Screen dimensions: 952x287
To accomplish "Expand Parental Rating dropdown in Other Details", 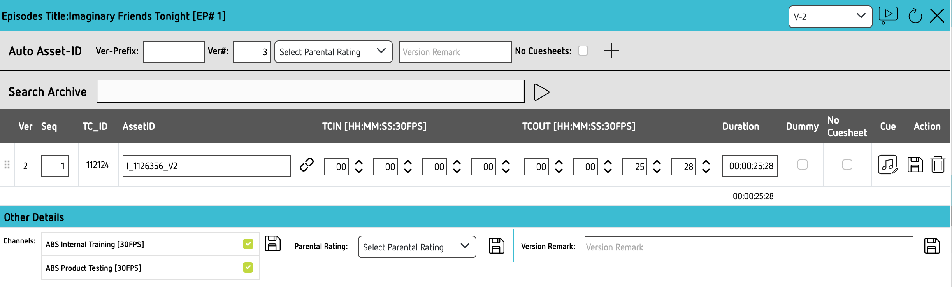I will [x=416, y=247].
